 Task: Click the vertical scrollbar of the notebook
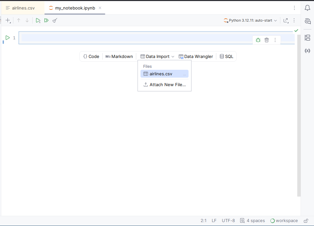coord(299,115)
